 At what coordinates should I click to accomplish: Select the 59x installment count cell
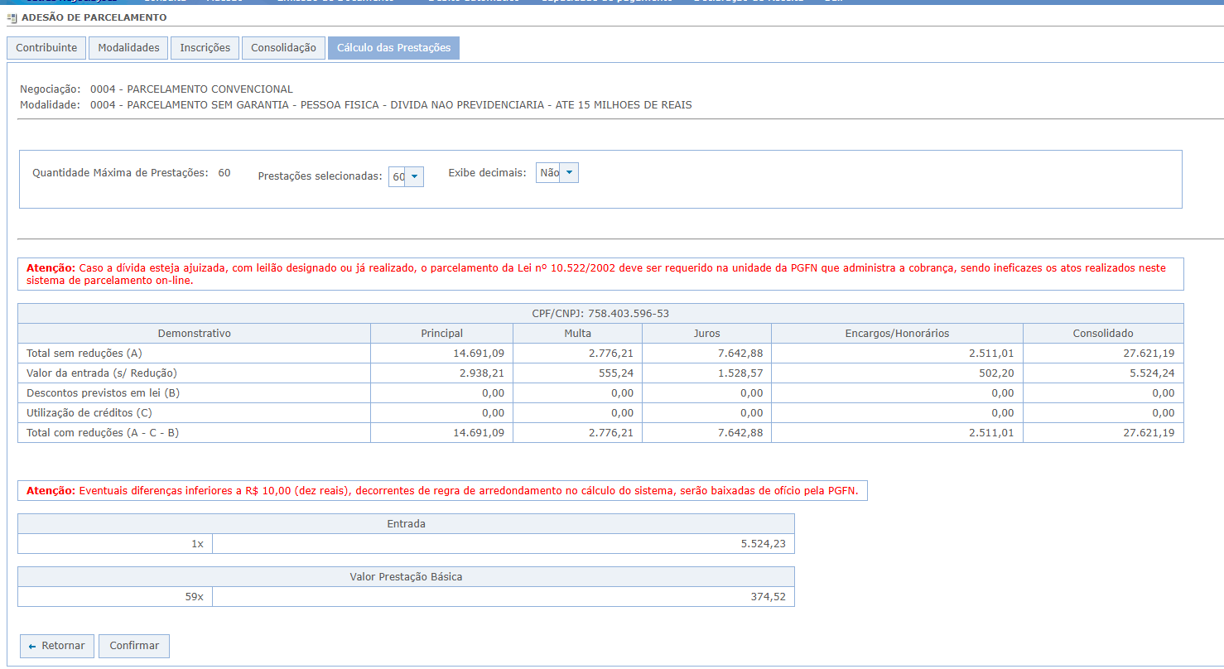(x=115, y=597)
